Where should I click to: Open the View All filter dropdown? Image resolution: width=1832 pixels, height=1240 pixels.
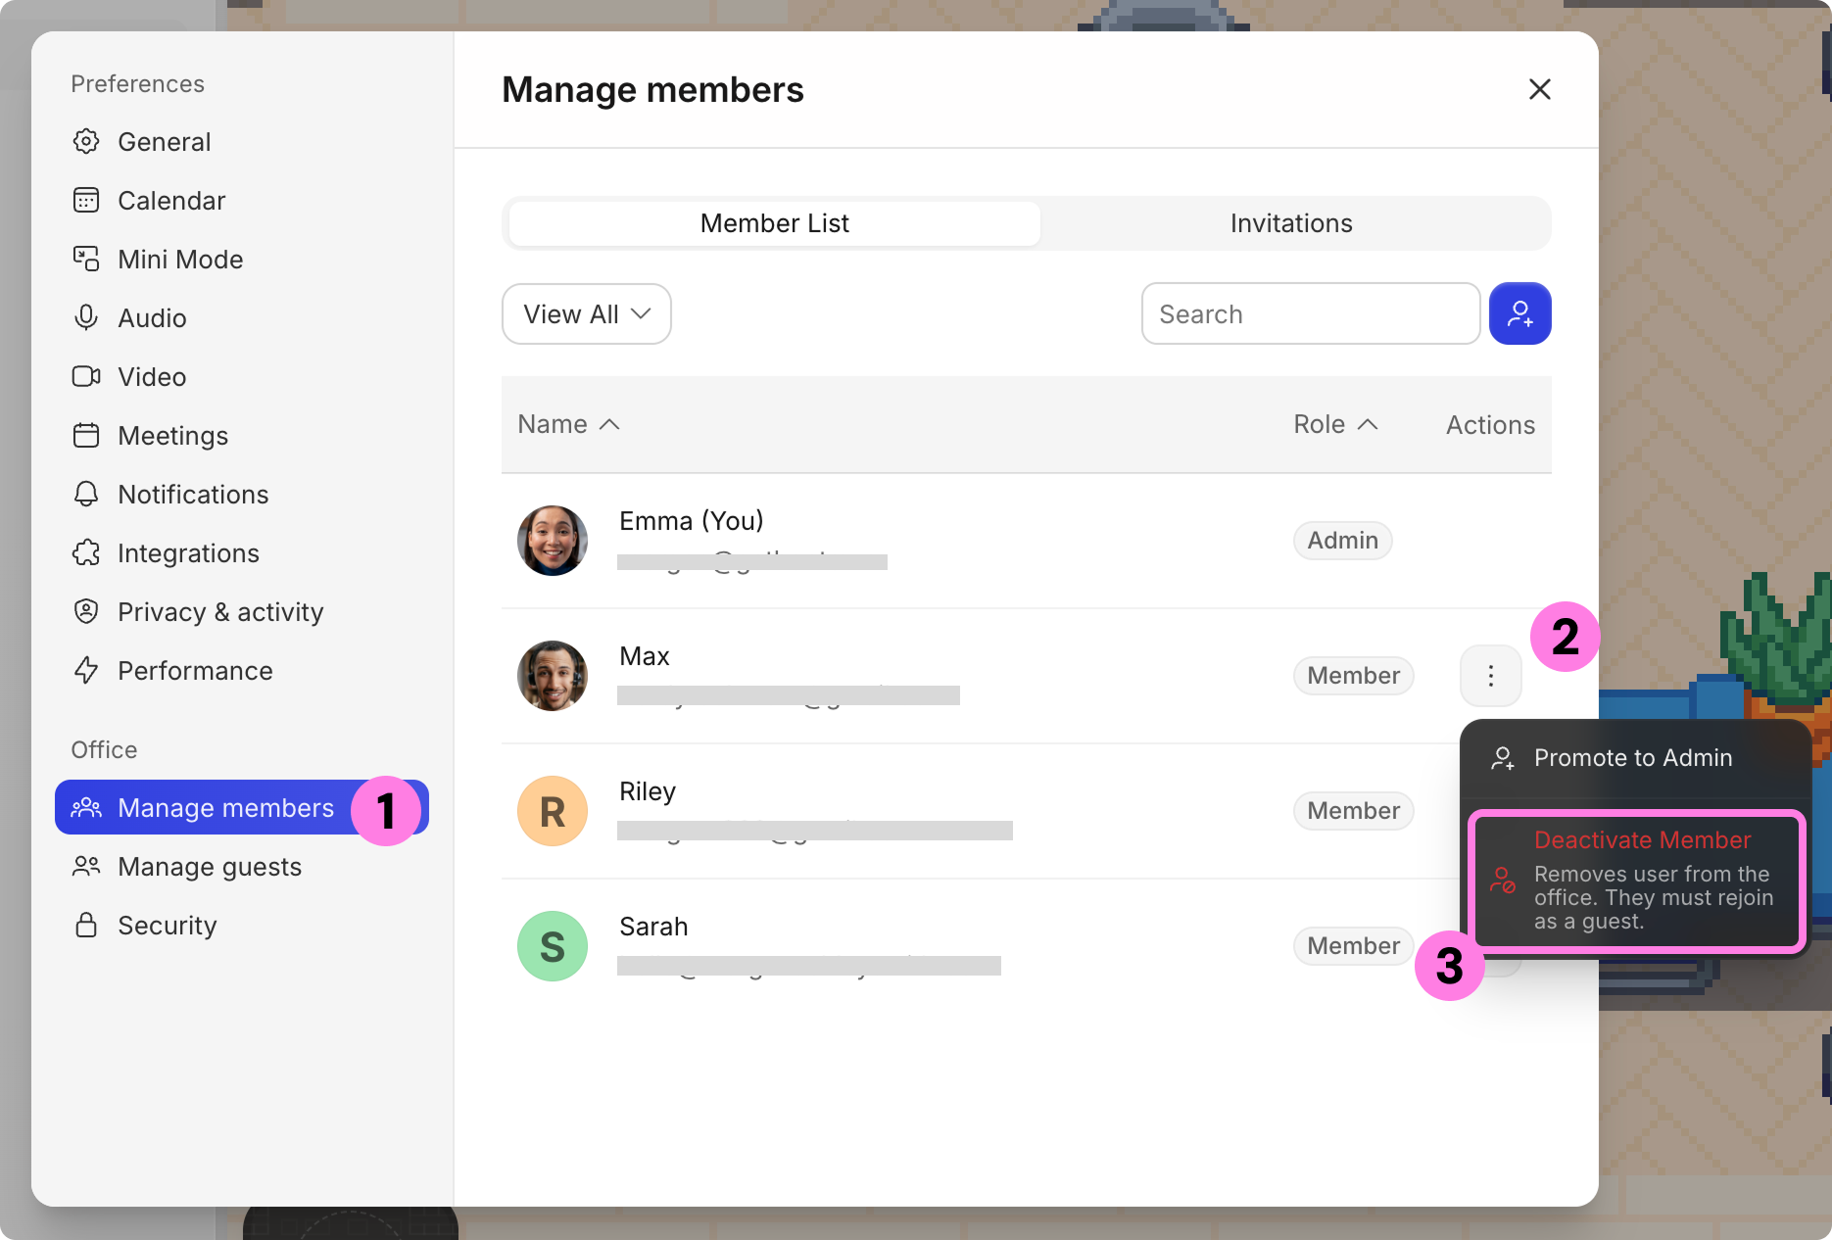[586, 314]
